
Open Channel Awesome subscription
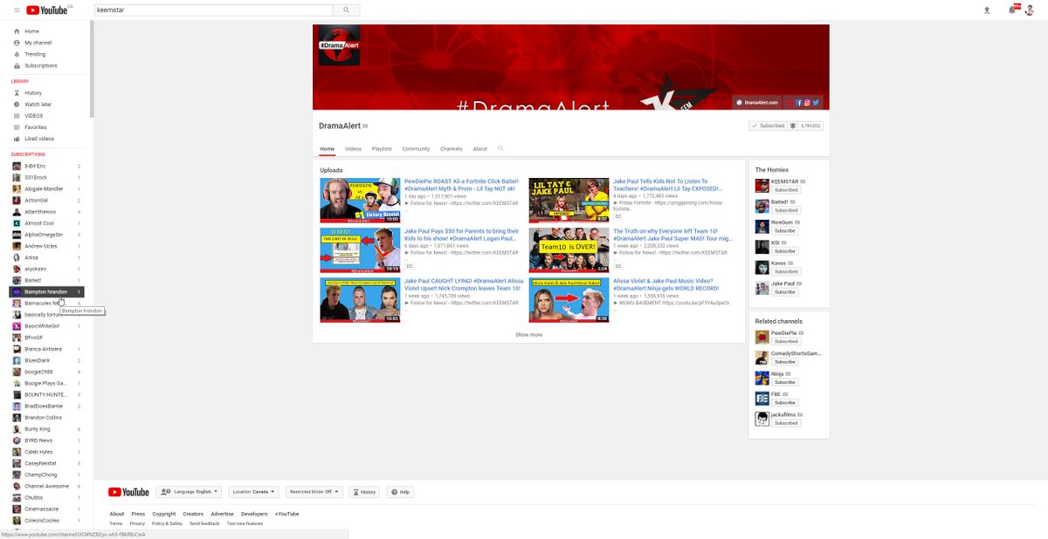pos(47,486)
